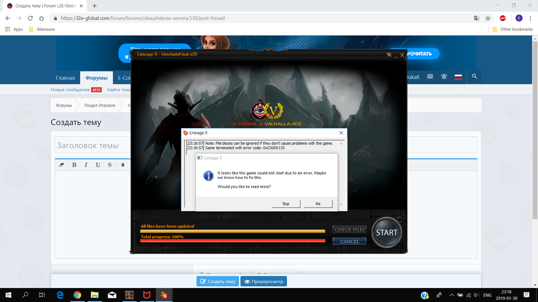Open forum inbox envelope icon
538x302 pixels.
430,76
